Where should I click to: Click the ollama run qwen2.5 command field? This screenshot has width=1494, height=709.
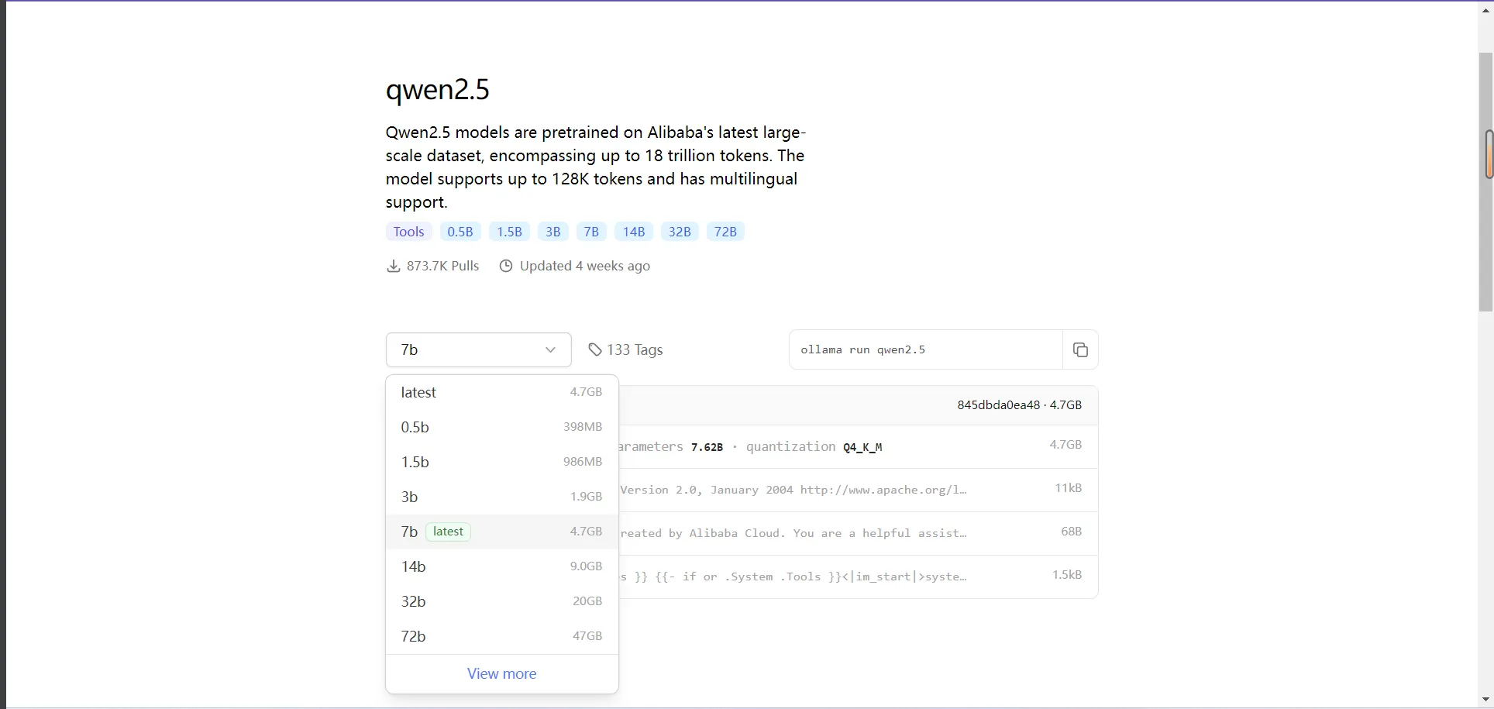pos(925,350)
